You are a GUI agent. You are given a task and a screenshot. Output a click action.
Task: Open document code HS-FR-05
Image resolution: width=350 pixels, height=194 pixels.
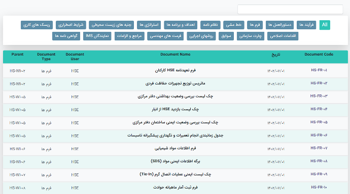pyautogui.click(x=319, y=122)
